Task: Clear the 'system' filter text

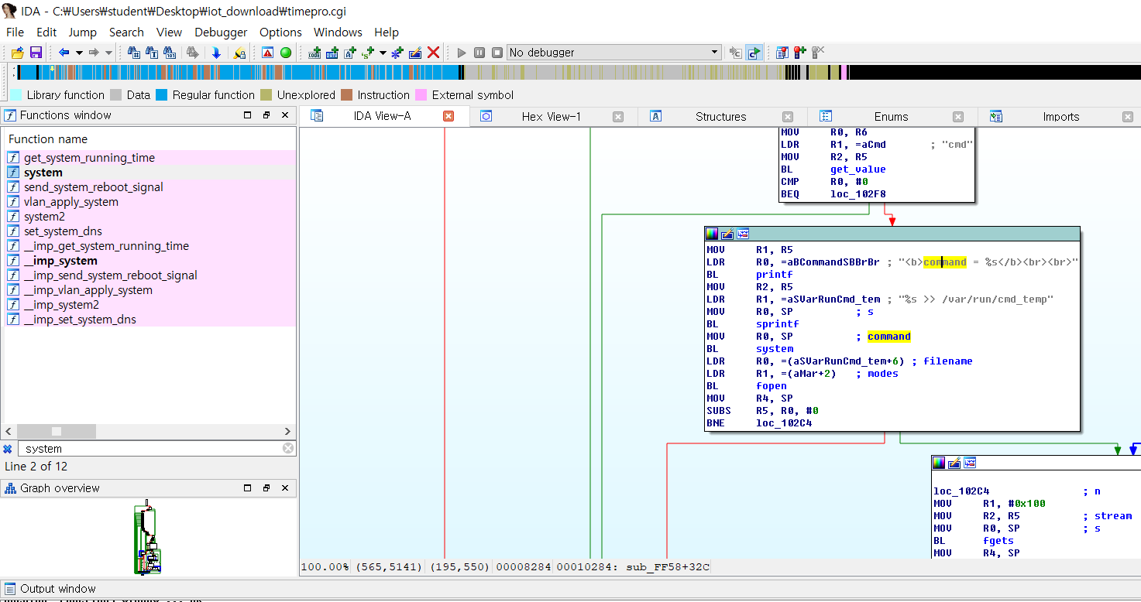Action: click(288, 449)
